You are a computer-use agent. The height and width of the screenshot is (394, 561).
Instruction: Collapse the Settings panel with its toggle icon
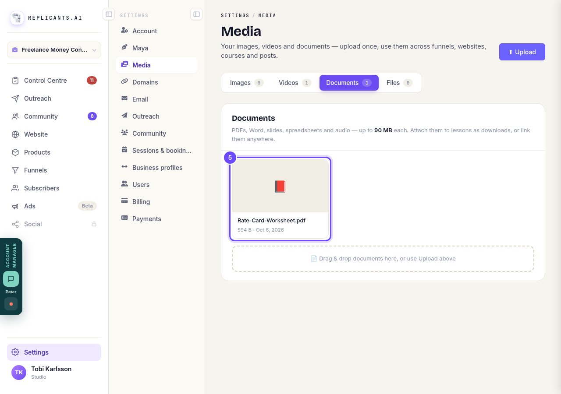[x=196, y=14]
